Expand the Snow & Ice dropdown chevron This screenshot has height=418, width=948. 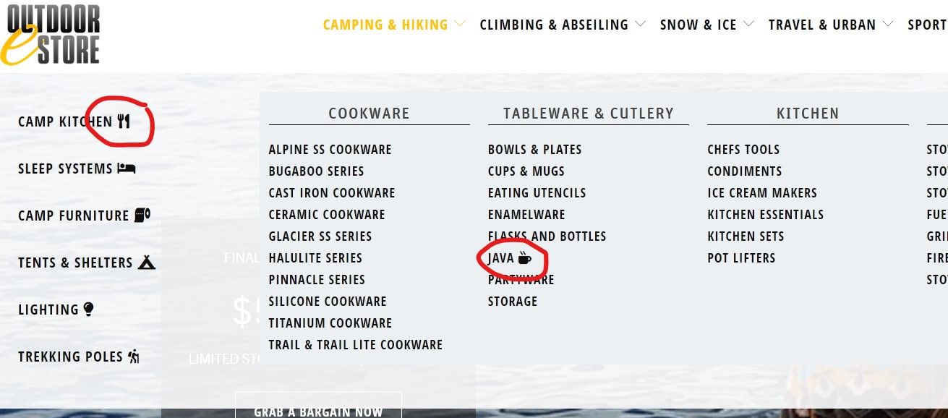748,25
